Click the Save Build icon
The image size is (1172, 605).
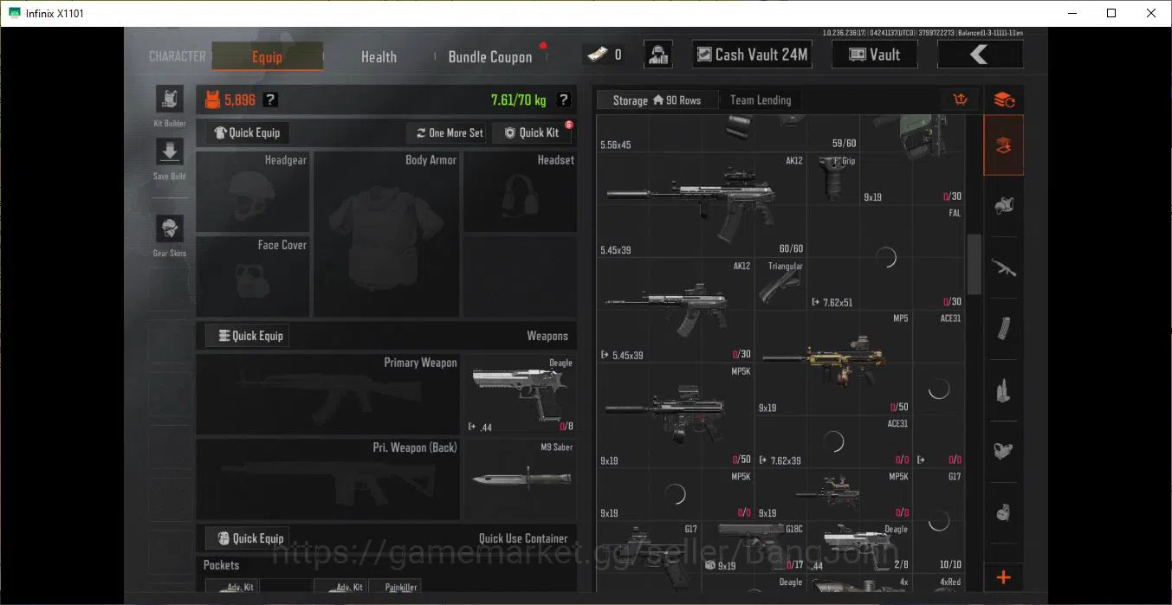point(169,151)
